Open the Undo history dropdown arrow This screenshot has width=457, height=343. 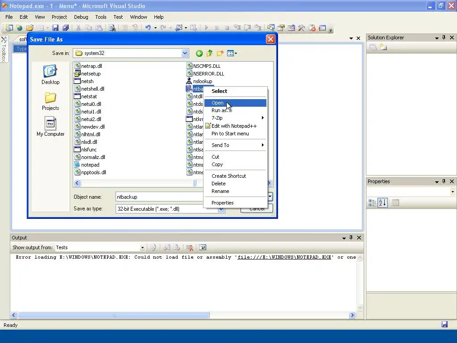(x=155, y=28)
